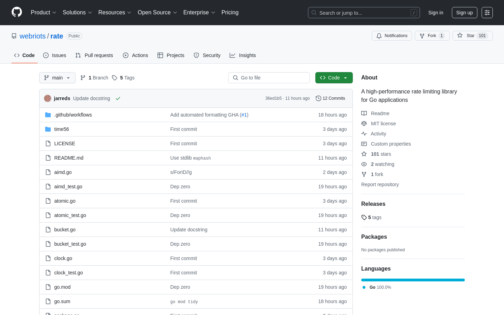This screenshot has height=315, width=504.
Task: Click the book icon beside Readme
Action: click(364, 113)
